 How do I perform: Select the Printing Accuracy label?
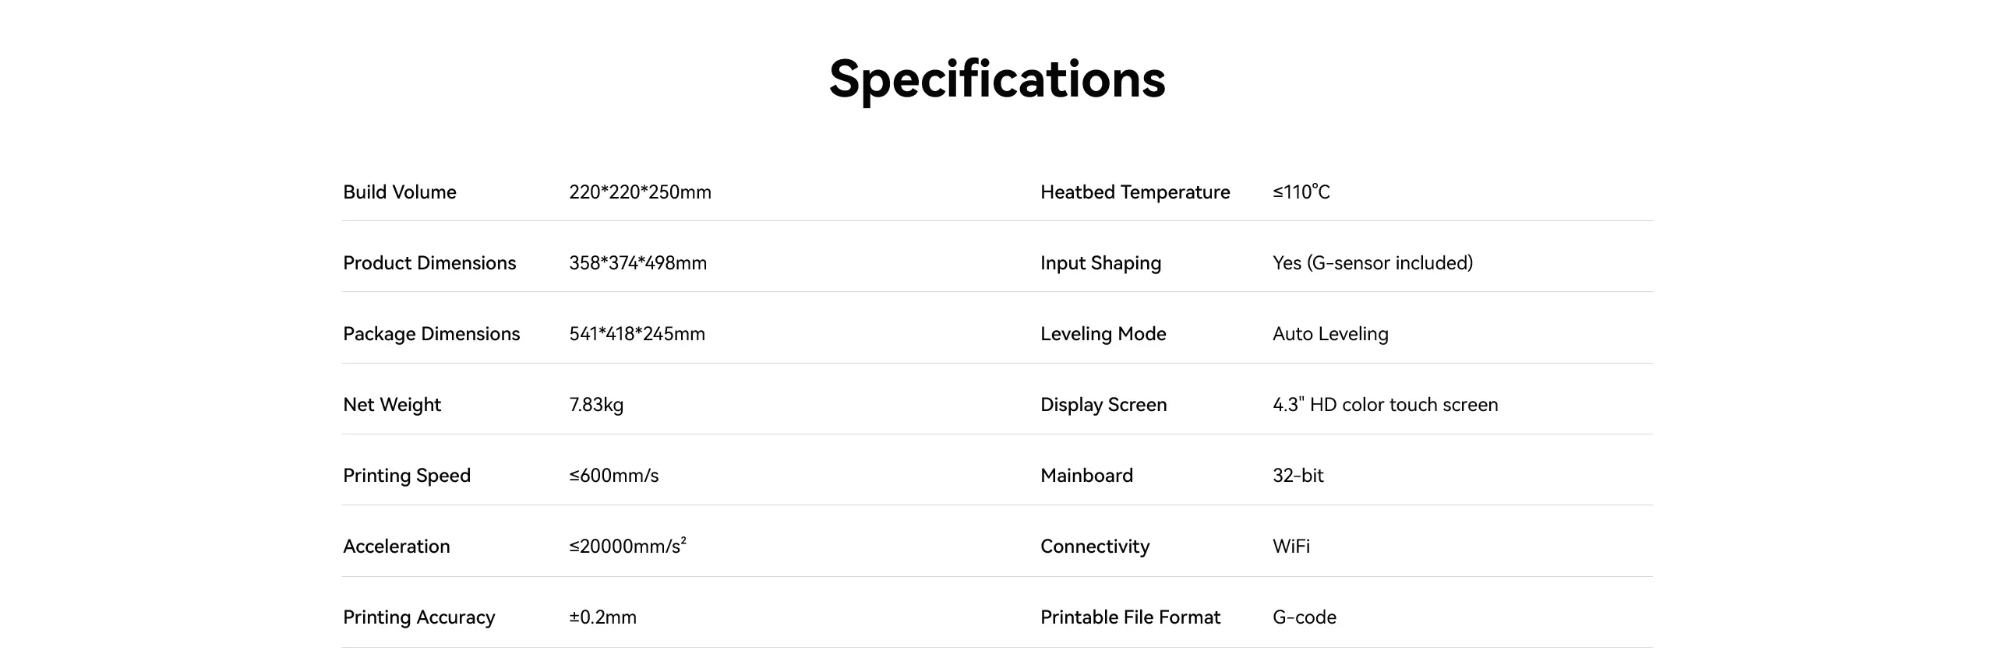pos(418,617)
